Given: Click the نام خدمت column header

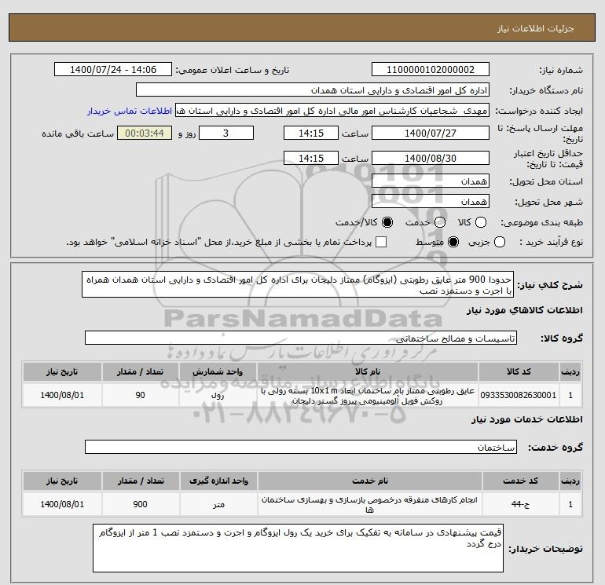Looking at the screenshot, I should 369,481.
